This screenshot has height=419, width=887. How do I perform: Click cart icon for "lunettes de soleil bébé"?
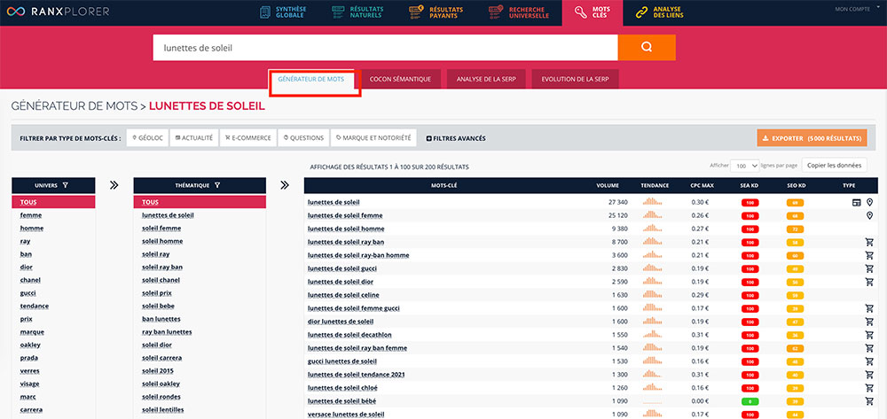tap(869, 401)
